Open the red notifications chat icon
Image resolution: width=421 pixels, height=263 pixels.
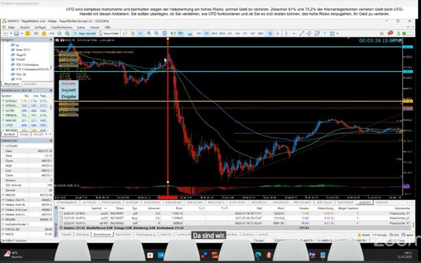[390, 33]
